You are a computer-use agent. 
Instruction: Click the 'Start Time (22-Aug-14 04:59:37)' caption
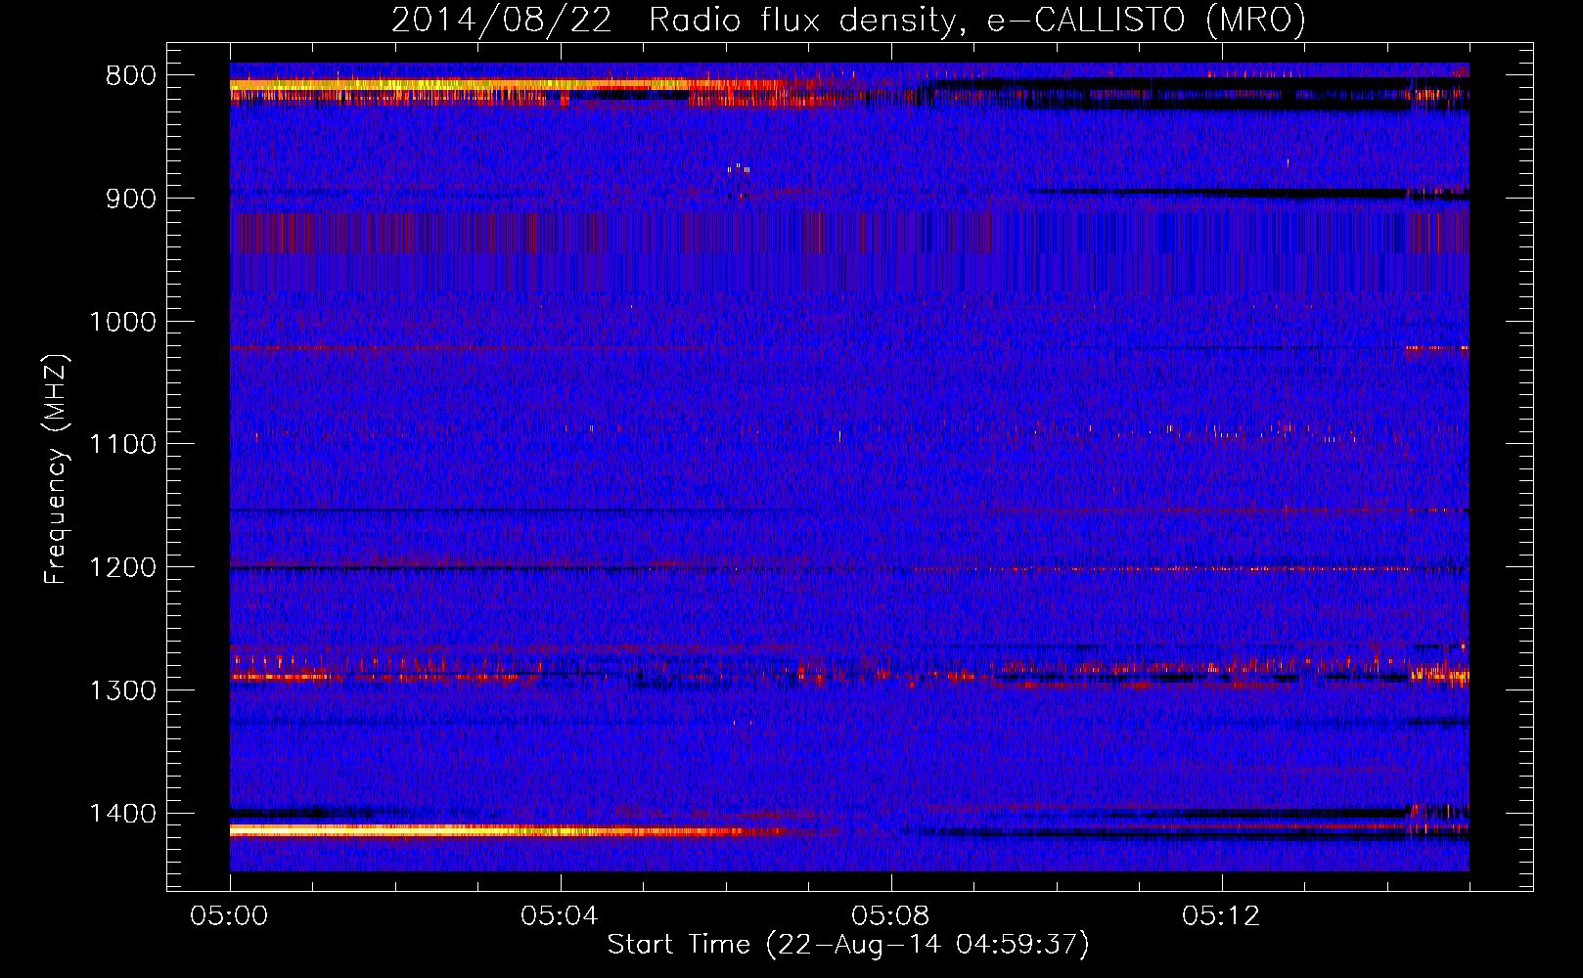tap(848, 945)
